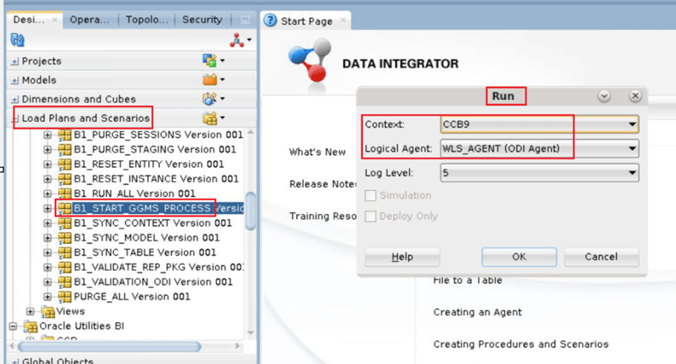This screenshot has width=676, height=364.
Task: Expand the Projects accordion section
Action: 15,62
